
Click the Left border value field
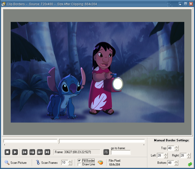coord(160,155)
